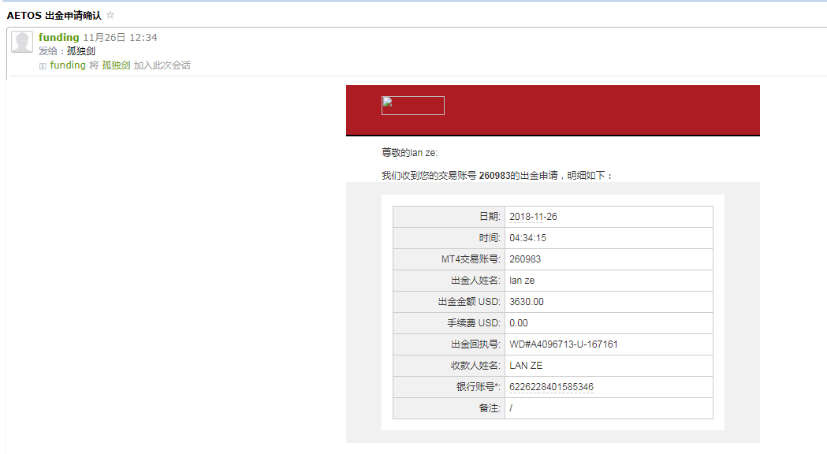Click bold account number 260983 in the paragraph

[494, 176]
